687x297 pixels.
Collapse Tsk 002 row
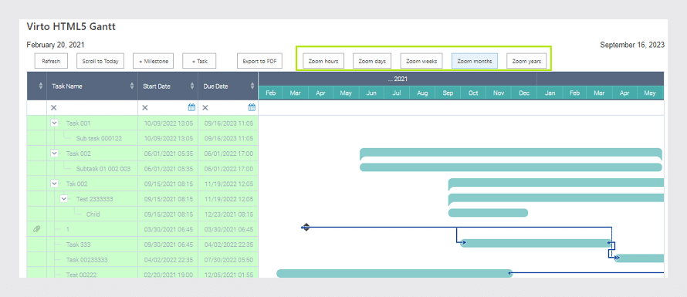(55, 184)
